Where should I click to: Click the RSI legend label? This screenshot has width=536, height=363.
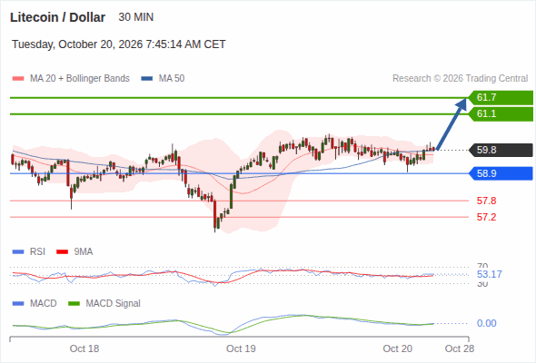[x=37, y=252]
